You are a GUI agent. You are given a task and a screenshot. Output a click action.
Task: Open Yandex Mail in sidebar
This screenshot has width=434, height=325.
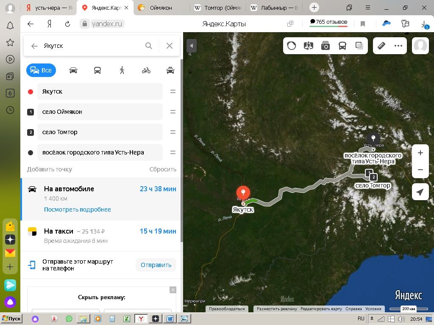pos(10,253)
